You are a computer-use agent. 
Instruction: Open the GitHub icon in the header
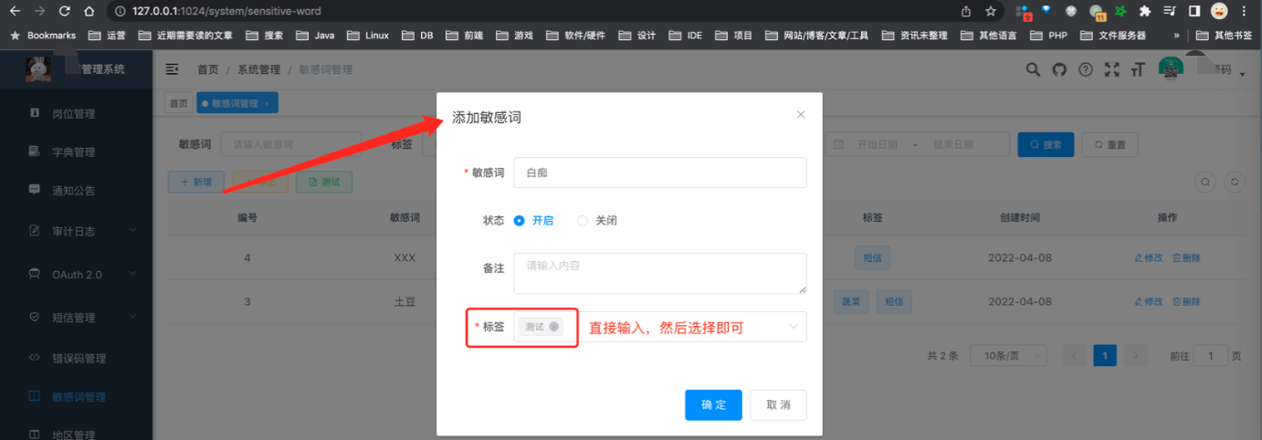click(1059, 69)
